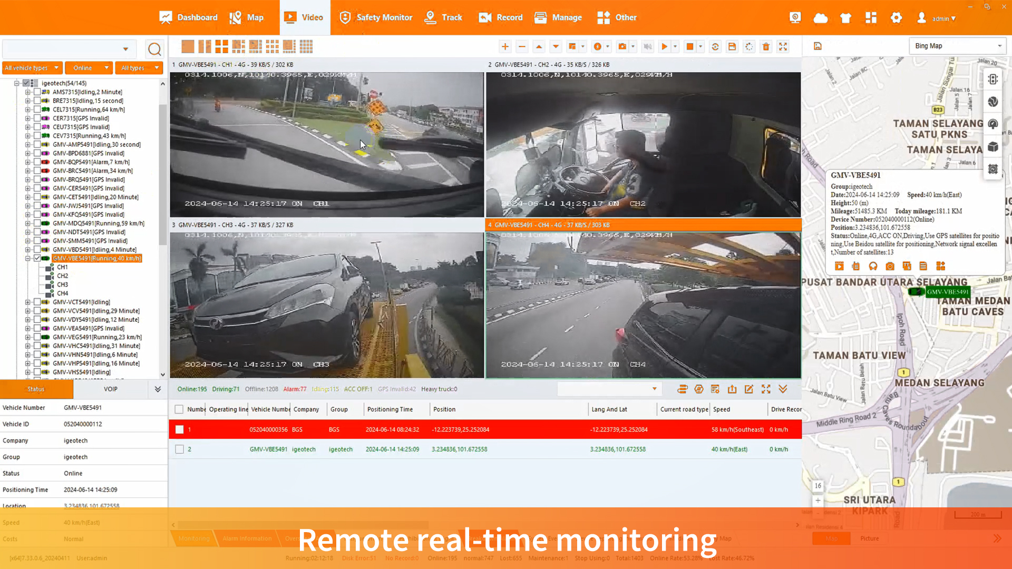1012x569 pixels.
Task: Click the down arrow in video toolbar
Action: pos(556,46)
